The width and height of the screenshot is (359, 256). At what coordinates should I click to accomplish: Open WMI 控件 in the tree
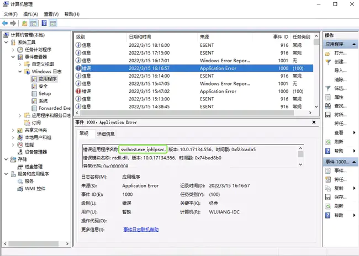(35, 189)
